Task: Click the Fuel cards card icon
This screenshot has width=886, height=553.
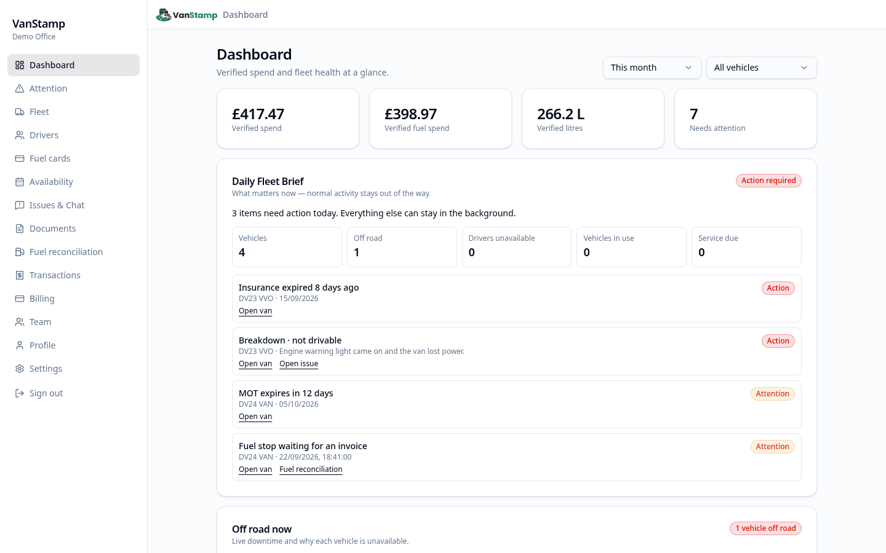Action: (x=20, y=159)
